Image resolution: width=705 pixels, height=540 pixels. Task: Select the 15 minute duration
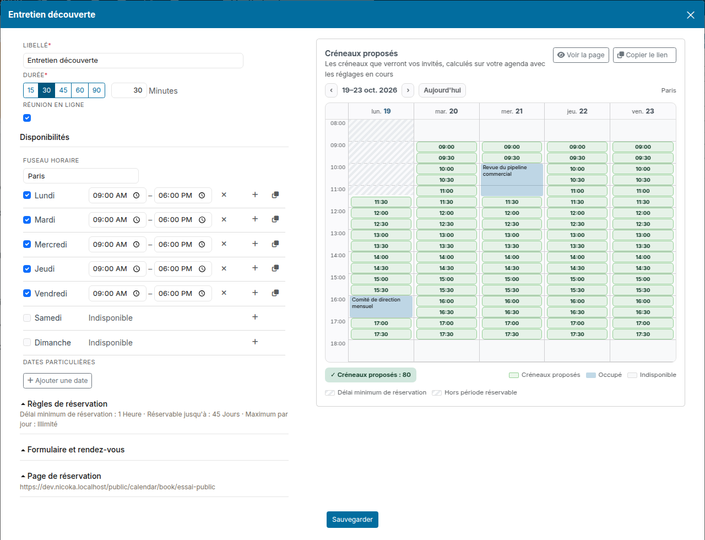pos(31,90)
